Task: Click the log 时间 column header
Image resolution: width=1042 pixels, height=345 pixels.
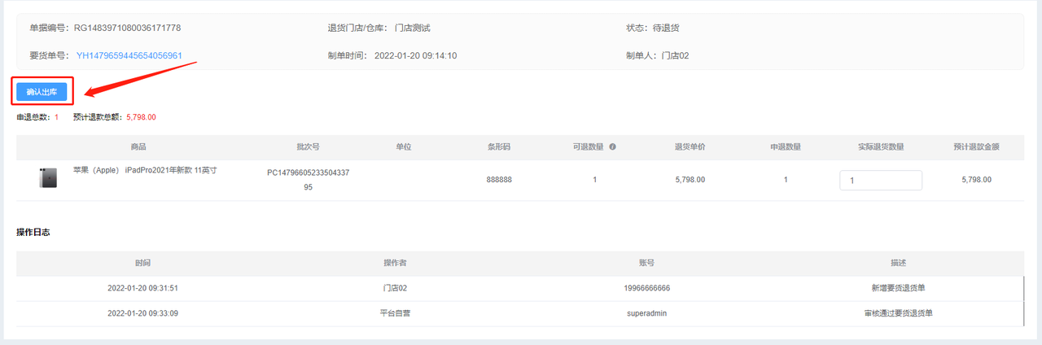Action: pos(142,263)
